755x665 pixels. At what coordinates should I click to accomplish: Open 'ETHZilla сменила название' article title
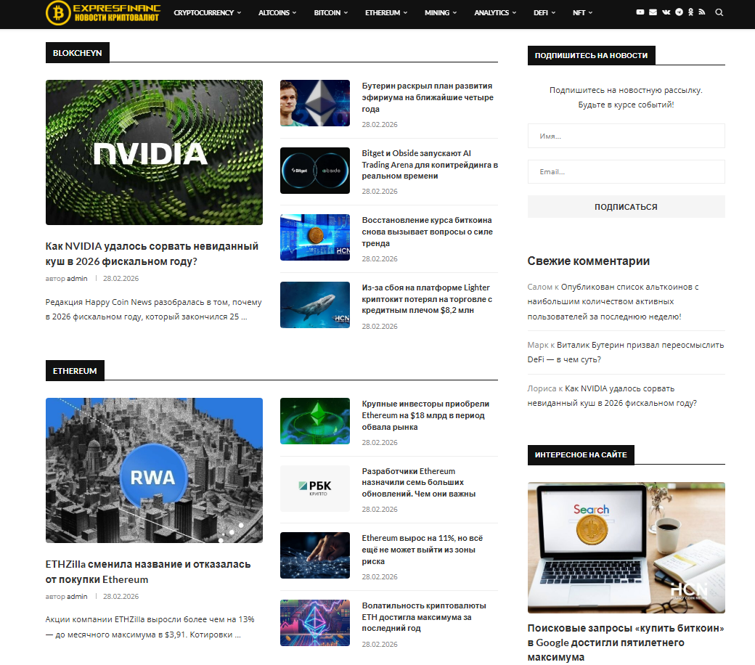(x=148, y=571)
